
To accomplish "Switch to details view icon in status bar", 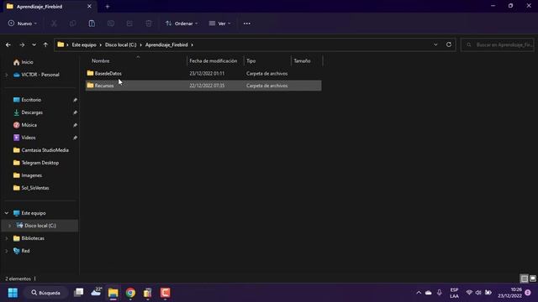I will tap(525, 279).
